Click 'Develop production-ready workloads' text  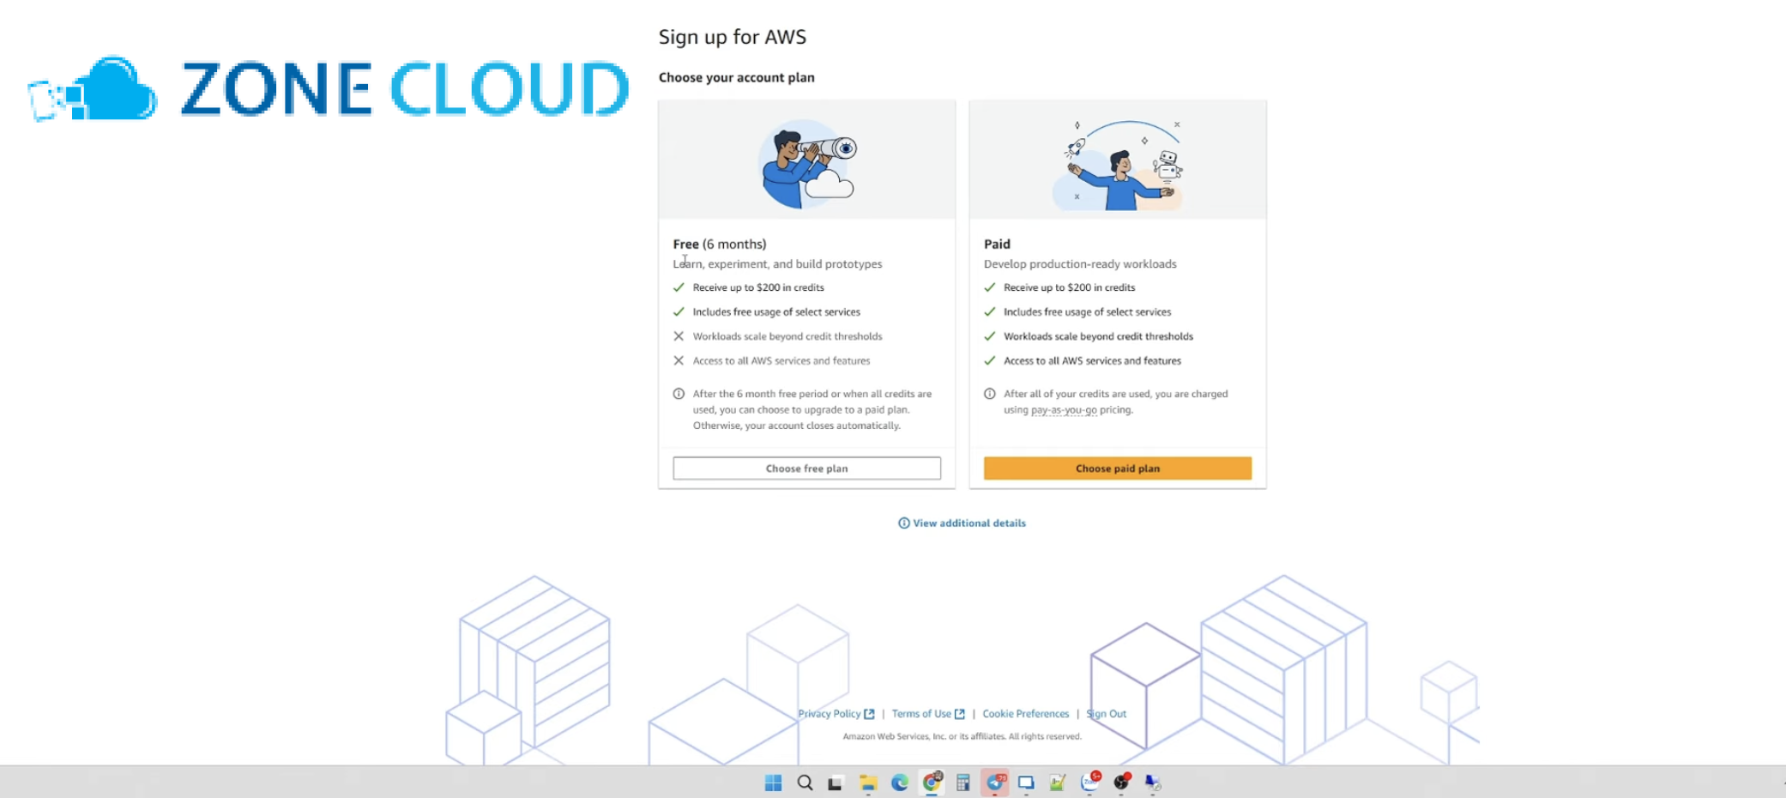[1080, 264]
